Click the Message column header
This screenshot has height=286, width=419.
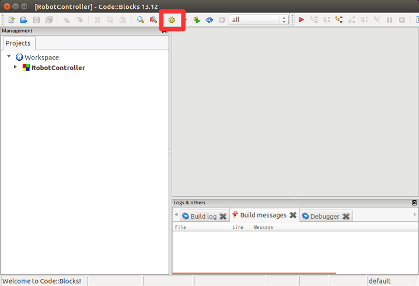263,227
